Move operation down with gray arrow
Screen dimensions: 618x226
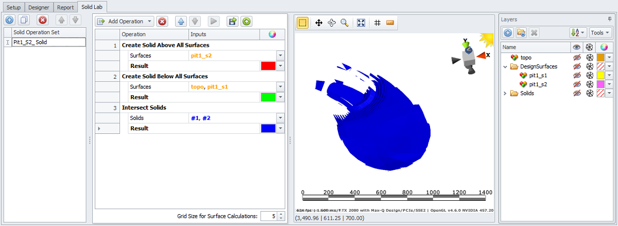click(x=195, y=22)
